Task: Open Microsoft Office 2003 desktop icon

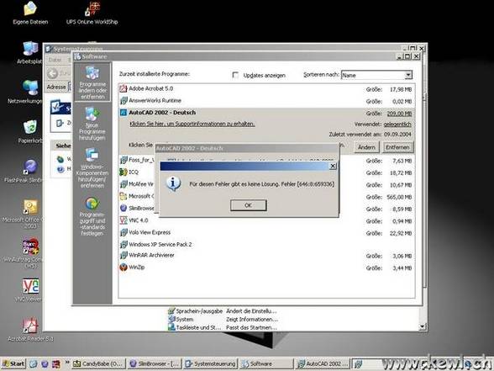Action: [29, 214]
